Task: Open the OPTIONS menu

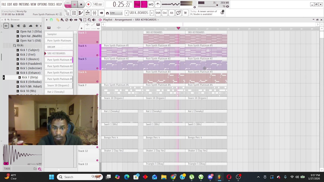Action: [x=42, y=4]
